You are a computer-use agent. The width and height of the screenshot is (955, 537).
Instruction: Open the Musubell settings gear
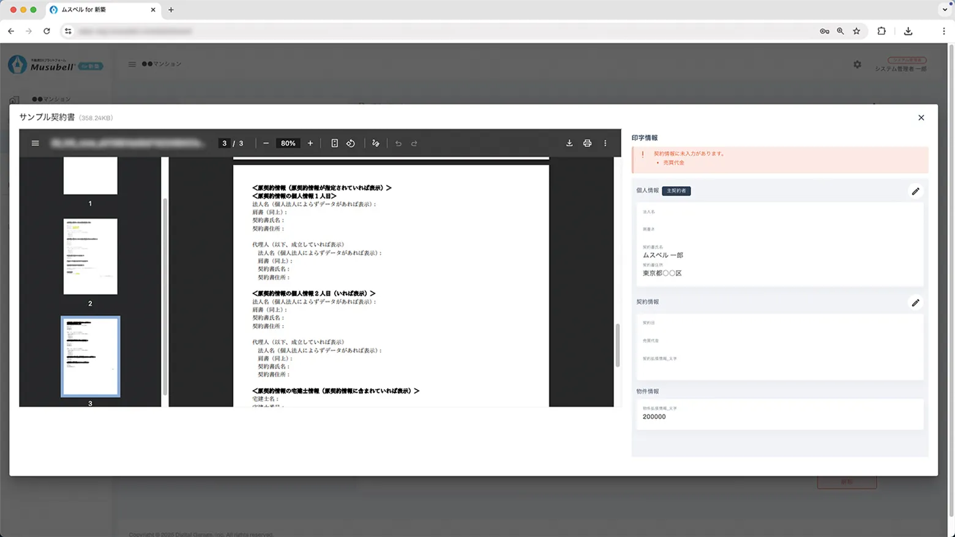[858, 64]
